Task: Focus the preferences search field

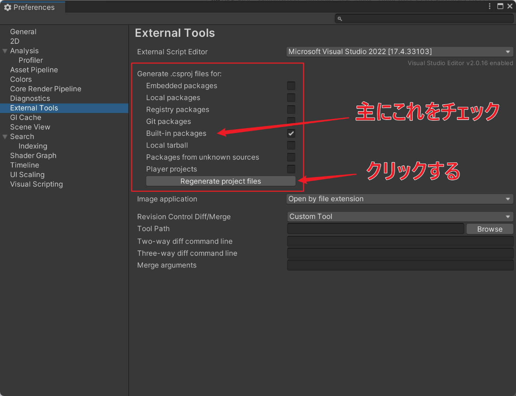Action: pos(424,18)
